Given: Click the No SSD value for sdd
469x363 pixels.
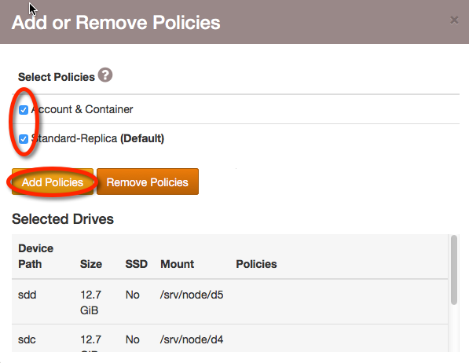Looking at the screenshot, I should [133, 295].
